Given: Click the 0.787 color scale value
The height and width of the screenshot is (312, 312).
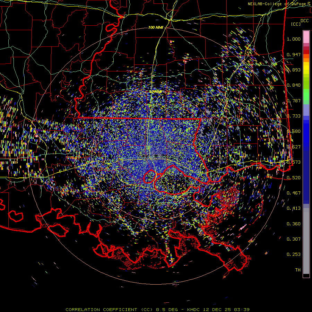Looking at the screenshot, I should 294,101.
